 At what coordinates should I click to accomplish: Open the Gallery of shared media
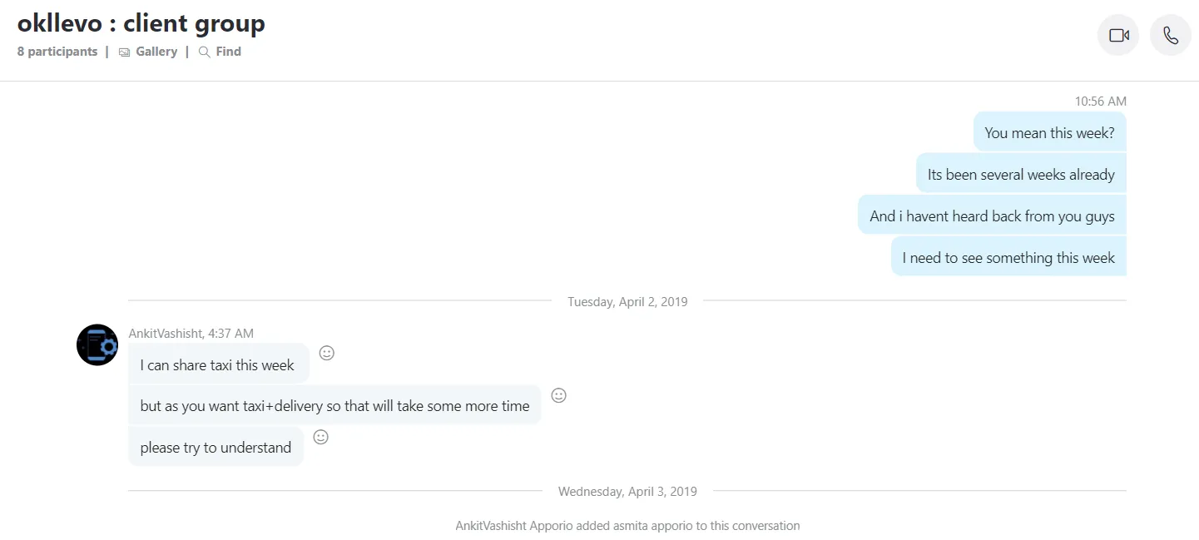[x=156, y=52]
